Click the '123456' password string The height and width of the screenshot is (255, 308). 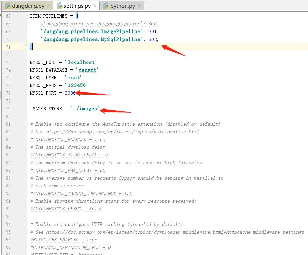[x=76, y=85]
